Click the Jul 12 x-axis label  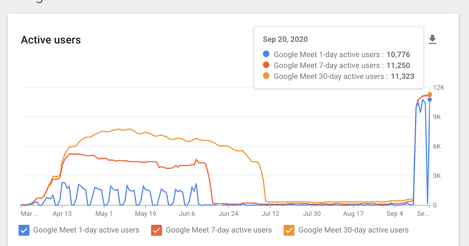tap(270, 214)
